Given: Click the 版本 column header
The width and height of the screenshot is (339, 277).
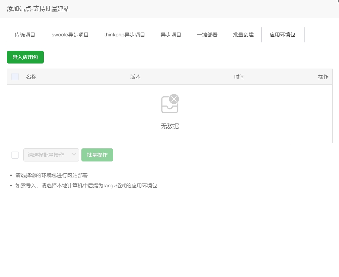Looking at the screenshot, I should point(135,77).
